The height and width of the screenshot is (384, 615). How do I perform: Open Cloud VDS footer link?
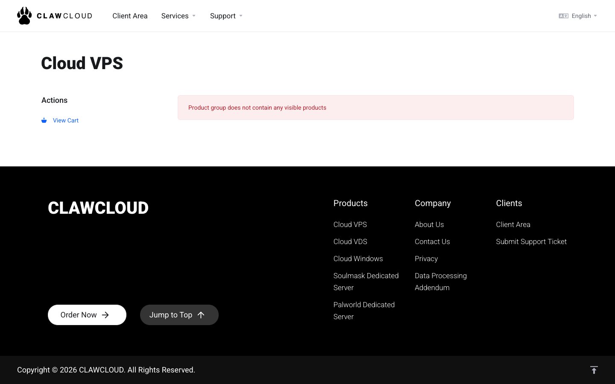(x=350, y=241)
